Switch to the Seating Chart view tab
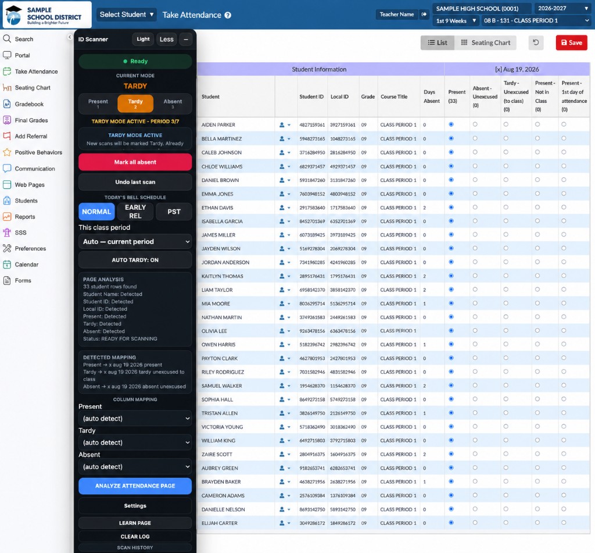The image size is (595, 553). [x=486, y=42]
